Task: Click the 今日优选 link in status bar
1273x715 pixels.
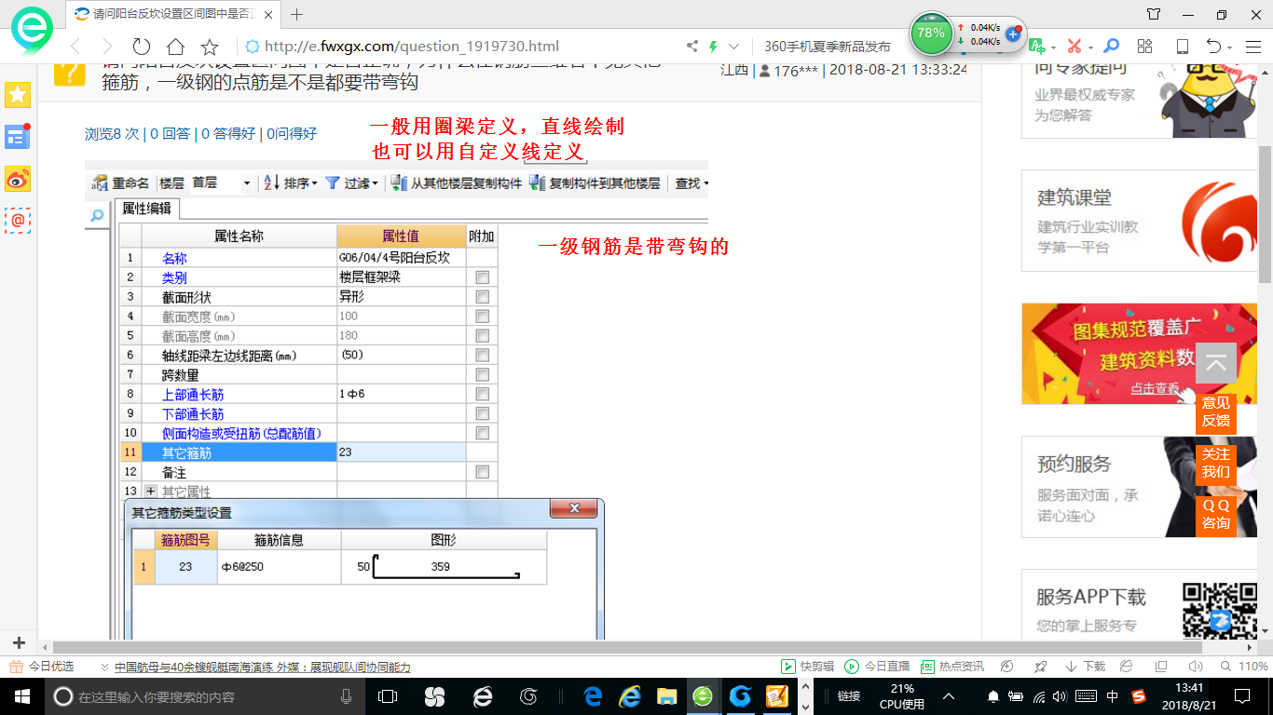Action: [40, 667]
